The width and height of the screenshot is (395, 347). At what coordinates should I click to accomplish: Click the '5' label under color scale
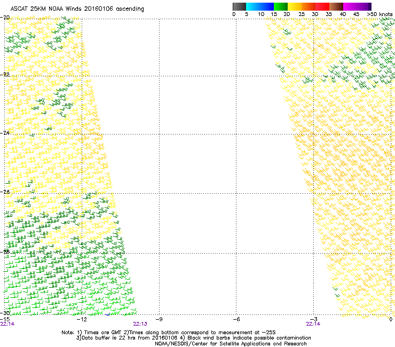(x=247, y=14)
